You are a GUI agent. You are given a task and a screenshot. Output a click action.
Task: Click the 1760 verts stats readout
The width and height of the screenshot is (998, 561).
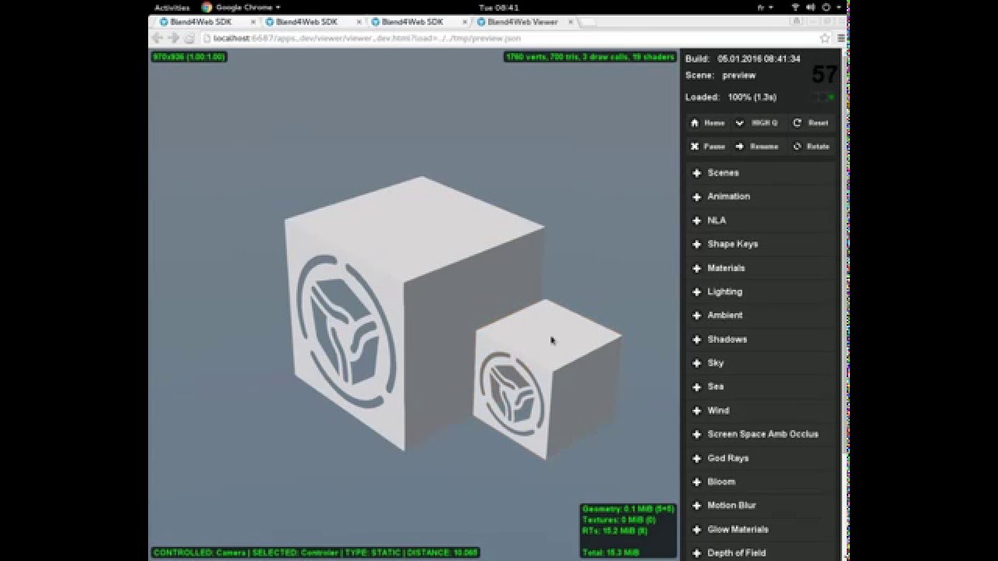pyautogui.click(x=589, y=57)
